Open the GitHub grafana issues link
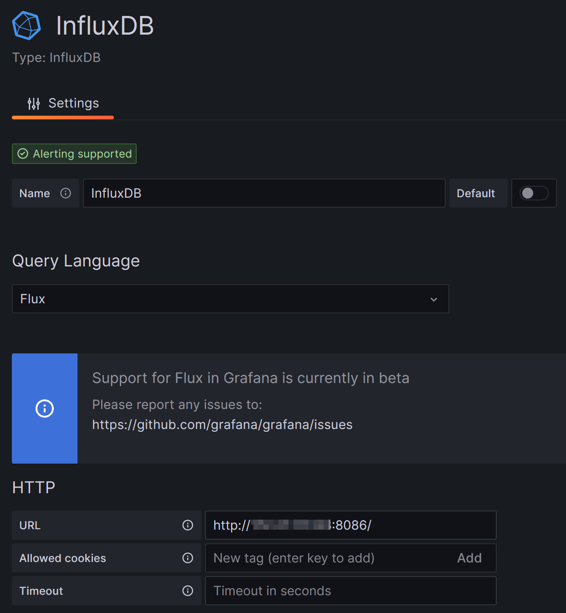566x613 pixels. pyautogui.click(x=222, y=425)
